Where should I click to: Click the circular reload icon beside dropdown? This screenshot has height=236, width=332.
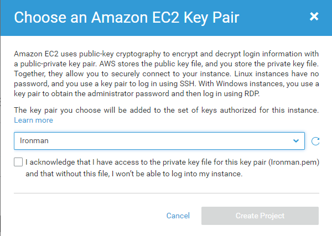click(315, 141)
